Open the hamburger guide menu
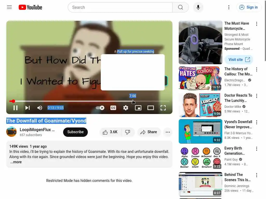The width and height of the screenshot is (266, 199). coord(9,7)
